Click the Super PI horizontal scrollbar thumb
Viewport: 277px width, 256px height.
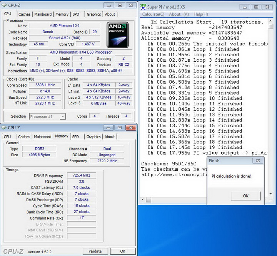(149, 200)
